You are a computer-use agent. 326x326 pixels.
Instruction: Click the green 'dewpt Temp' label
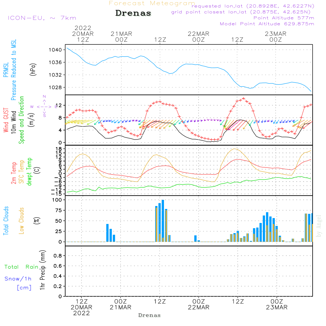coord(29,171)
